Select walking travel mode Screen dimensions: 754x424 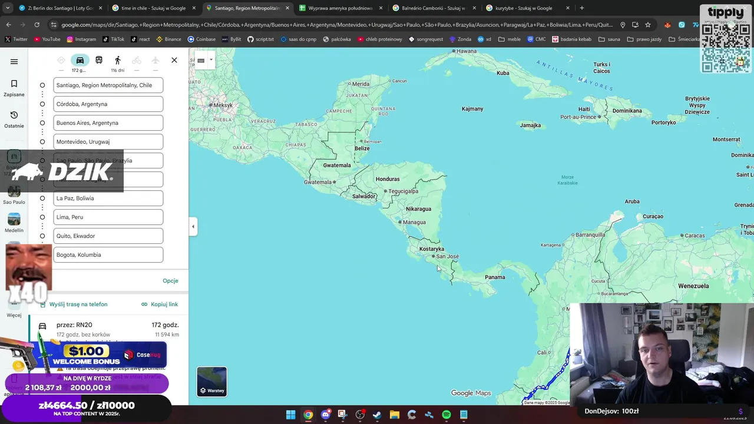point(118,61)
